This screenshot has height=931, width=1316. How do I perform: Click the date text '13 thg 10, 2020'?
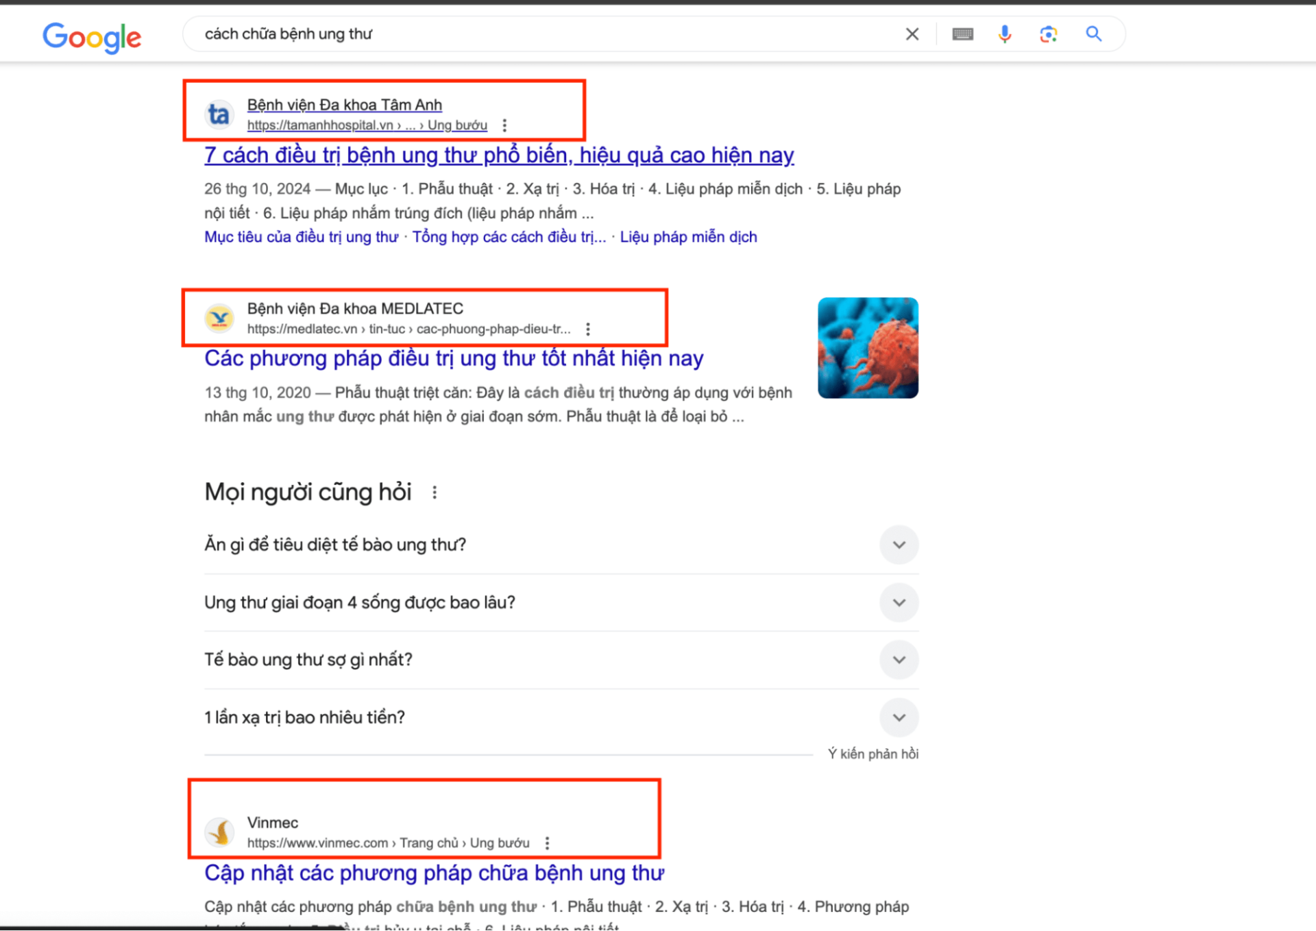(258, 393)
